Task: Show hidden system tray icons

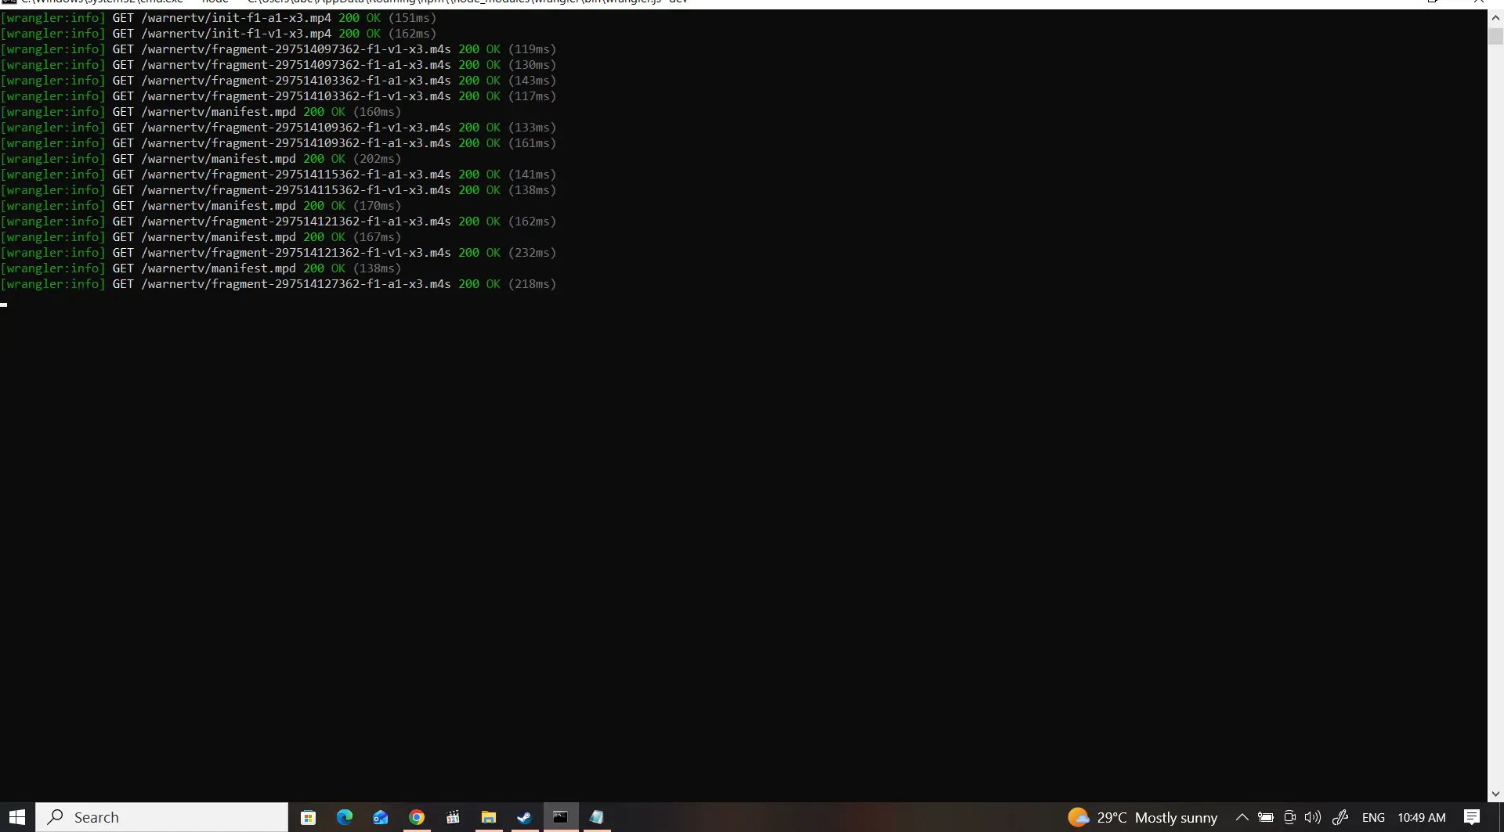Action: [x=1242, y=817]
